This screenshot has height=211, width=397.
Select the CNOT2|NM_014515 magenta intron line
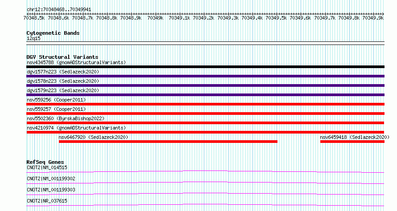pos(205,171)
